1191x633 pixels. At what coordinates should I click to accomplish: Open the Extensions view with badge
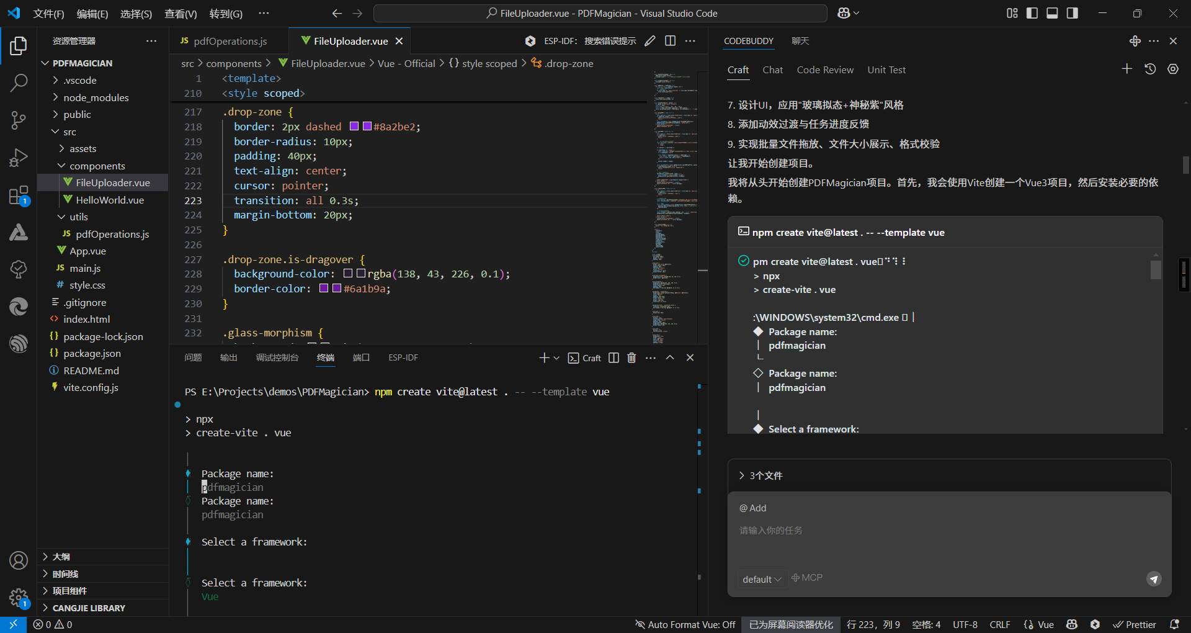coord(19,194)
